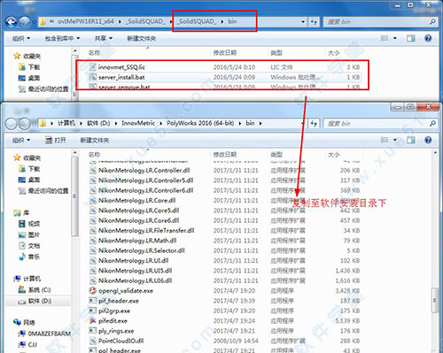Click Forward arrow in upper SolidSQUAD window
This screenshot has width=443, height=353.
point(24,22)
